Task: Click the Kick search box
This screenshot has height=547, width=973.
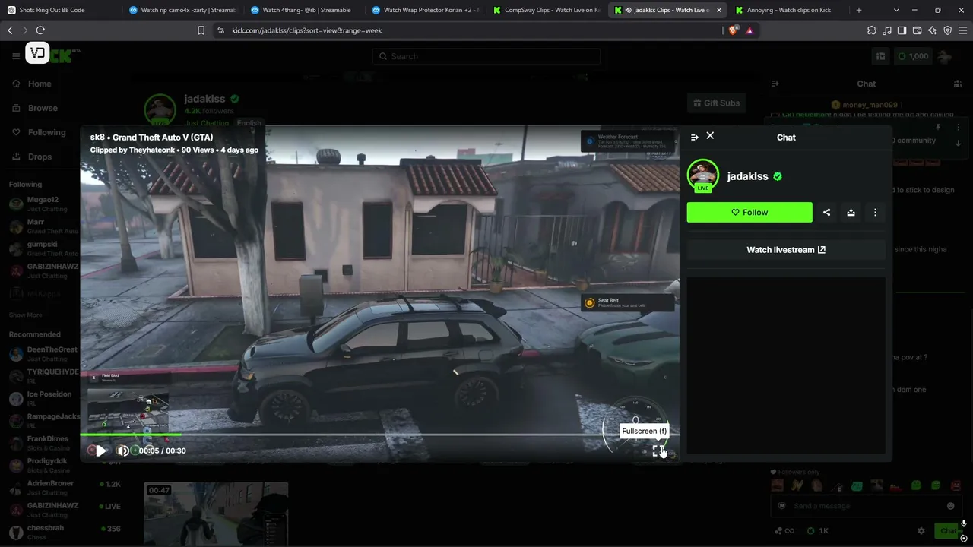Action: tap(486, 56)
